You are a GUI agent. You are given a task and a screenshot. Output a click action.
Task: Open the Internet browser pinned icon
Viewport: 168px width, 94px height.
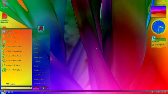pyautogui.click(x=4, y=32)
